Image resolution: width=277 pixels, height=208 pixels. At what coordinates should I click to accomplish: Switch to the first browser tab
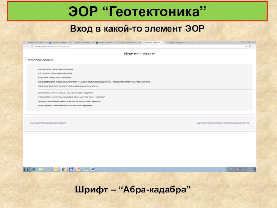35,43
